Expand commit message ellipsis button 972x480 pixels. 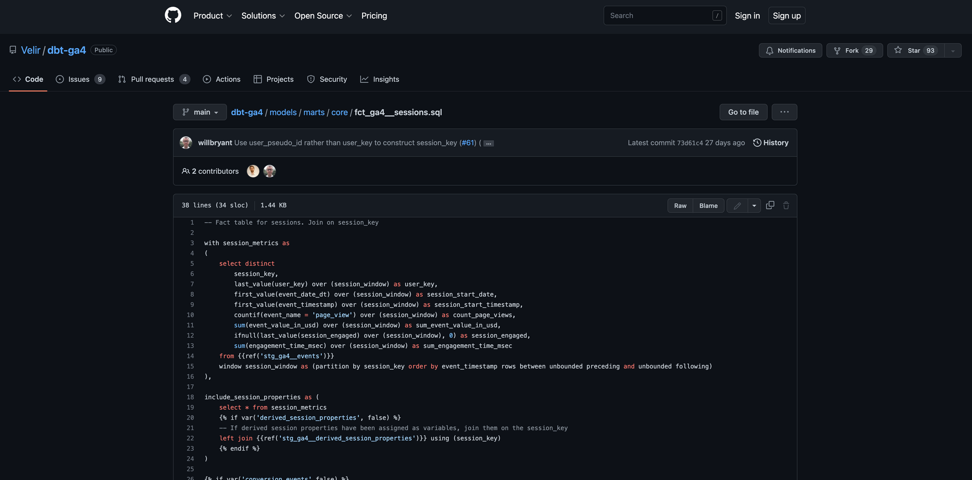488,143
